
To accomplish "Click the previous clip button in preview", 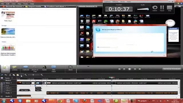I will (120, 69).
